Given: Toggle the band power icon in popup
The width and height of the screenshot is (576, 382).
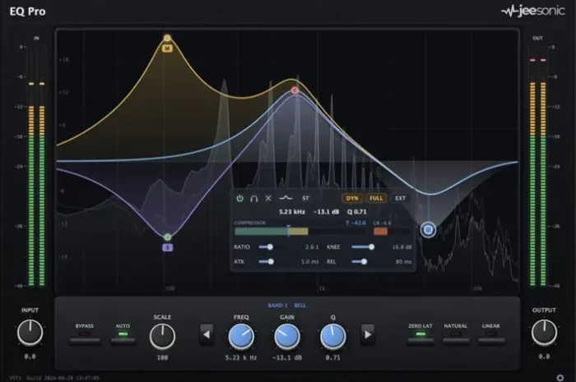Looking at the screenshot, I should tap(240, 198).
